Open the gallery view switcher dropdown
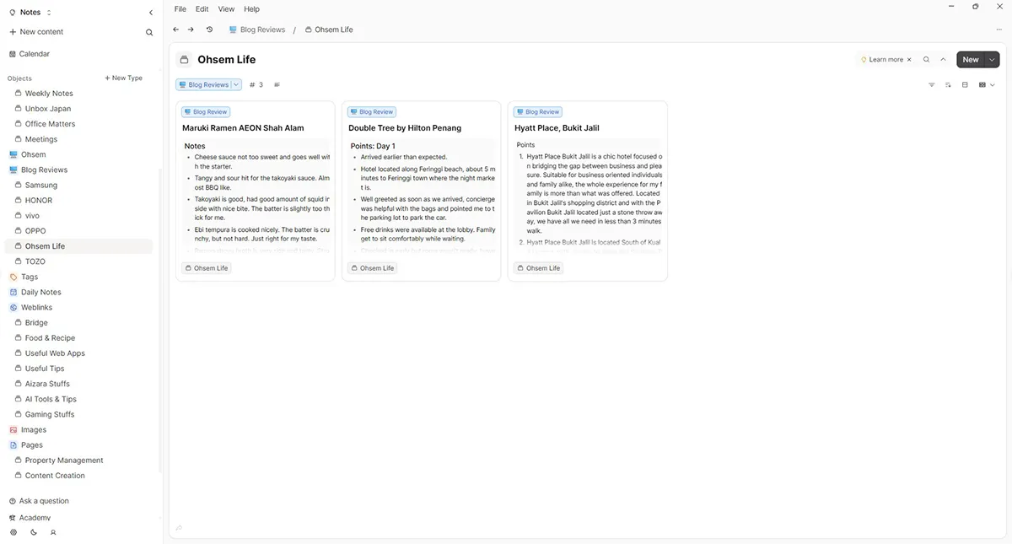Viewport: 1012px width, 544px height. [x=987, y=85]
